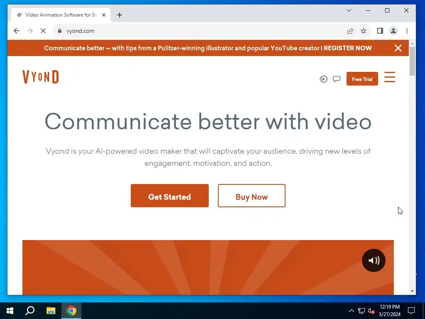Open the Chrome side panel icon
The image size is (425, 319).
pyautogui.click(x=380, y=31)
